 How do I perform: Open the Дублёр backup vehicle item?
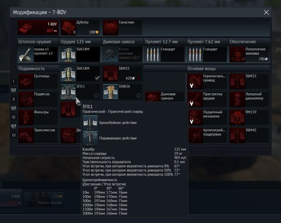pos(80,27)
